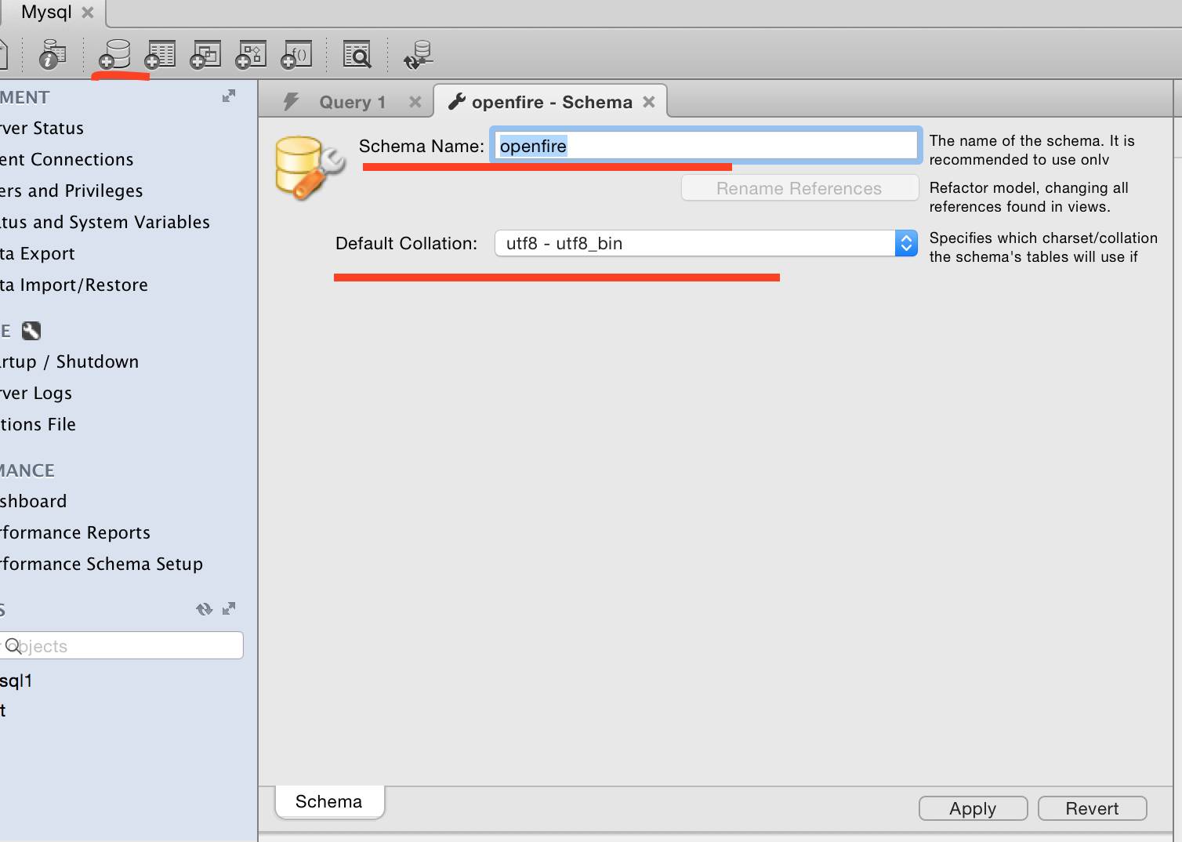1182x842 pixels.
Task: Select the bottom Schema tab
Action: pos(329,801)
